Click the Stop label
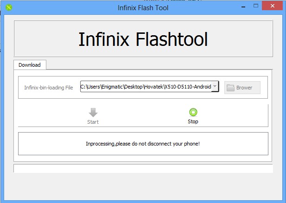Image resolution: width=286 pixels, height=203 pixels. point(193,121)
